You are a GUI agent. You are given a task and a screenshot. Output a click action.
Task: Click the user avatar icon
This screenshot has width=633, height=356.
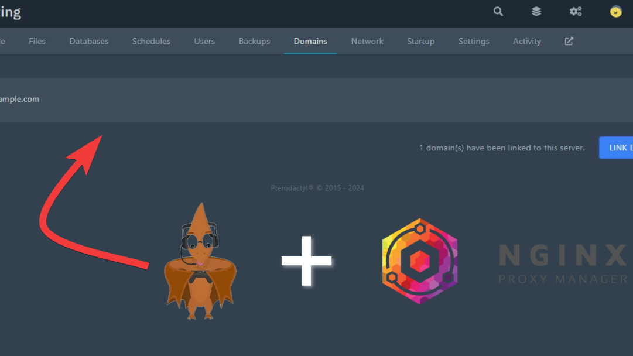tap(615, 12)
